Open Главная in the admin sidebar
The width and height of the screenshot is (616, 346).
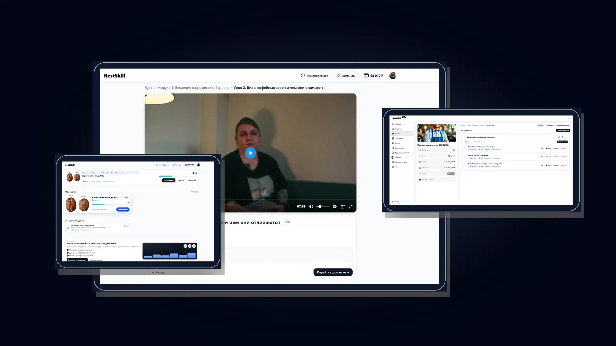tap(398, 124)
